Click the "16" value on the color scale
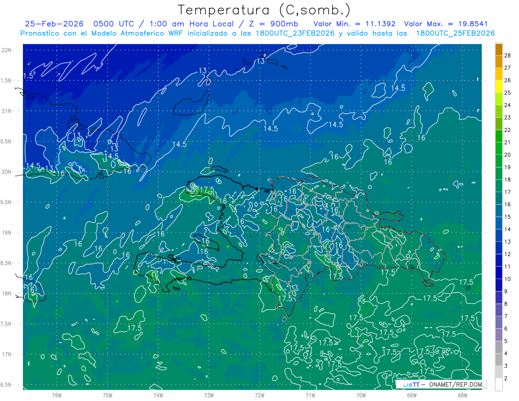This screenshot has height=401, width=519. [x=508, y=205]
